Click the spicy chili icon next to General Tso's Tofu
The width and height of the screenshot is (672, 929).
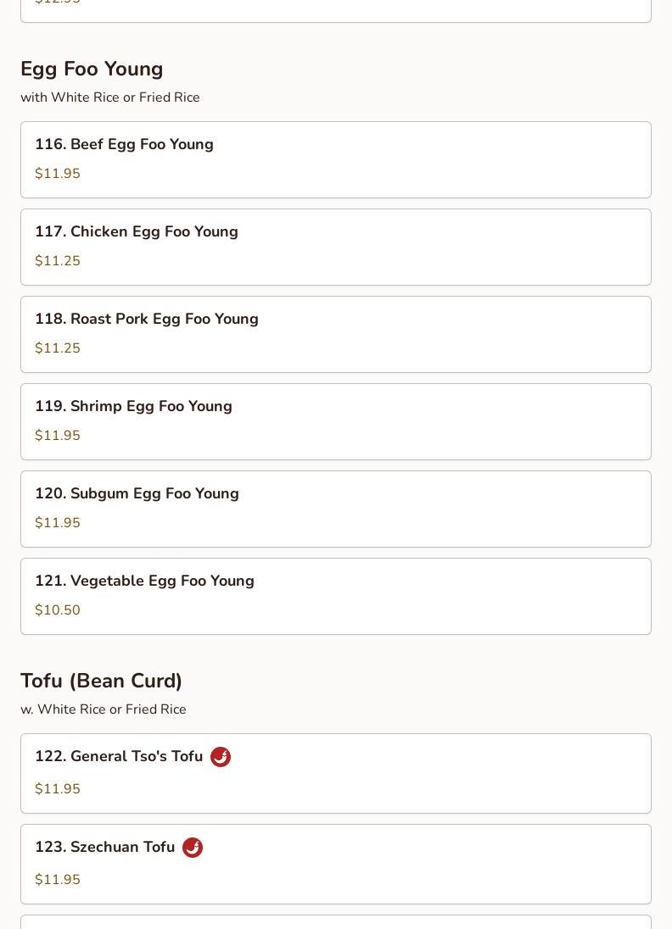pos(220,757)
